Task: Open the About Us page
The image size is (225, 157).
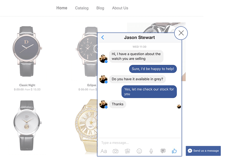Action: (120, 8)
